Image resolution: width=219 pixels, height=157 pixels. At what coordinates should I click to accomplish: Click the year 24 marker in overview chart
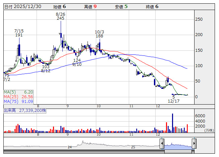coord(69,147)
